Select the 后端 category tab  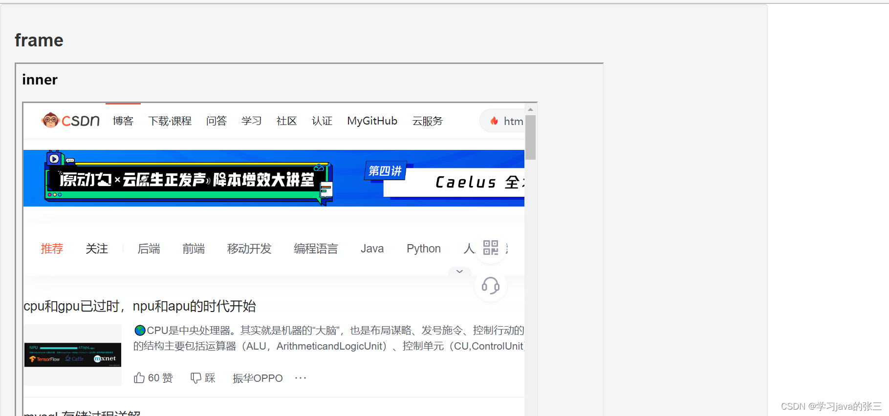149,249
